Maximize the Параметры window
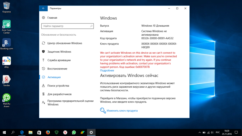 coord(177,8)
